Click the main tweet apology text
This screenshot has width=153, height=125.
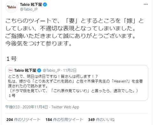[74, 32]
